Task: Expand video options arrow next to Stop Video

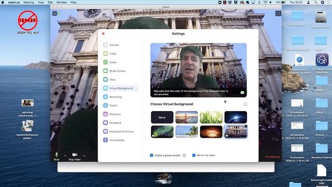Action: tap(84, 156)
